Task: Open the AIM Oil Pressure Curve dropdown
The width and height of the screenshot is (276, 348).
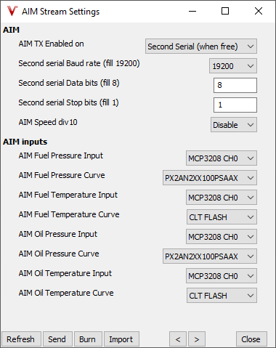Action: point(210,256)
